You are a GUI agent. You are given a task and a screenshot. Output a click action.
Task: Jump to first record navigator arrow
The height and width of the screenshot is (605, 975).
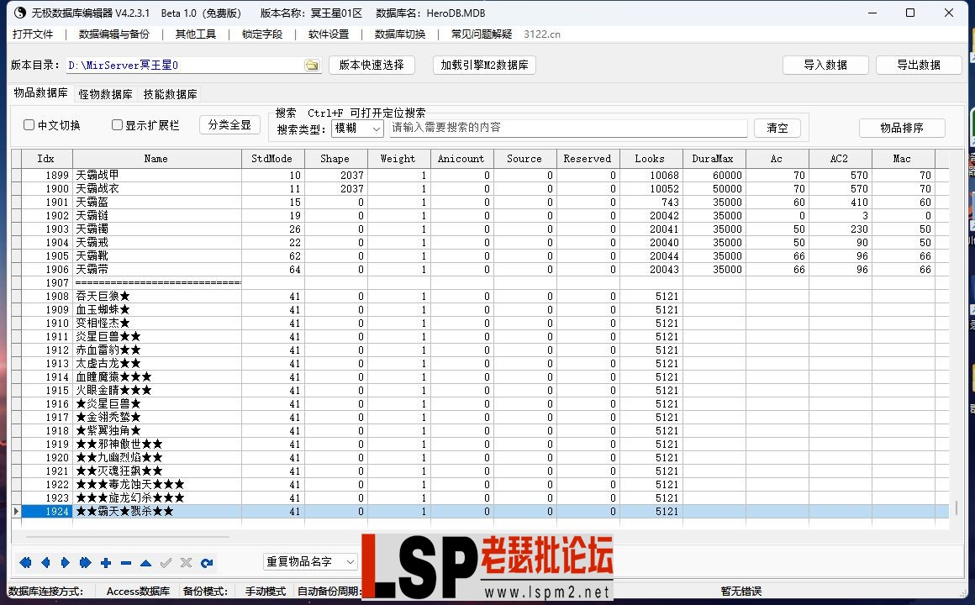click(25, 563)
